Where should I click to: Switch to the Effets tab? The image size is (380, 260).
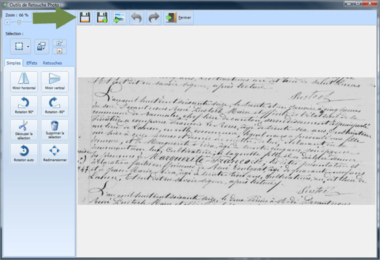click(32, 63)
